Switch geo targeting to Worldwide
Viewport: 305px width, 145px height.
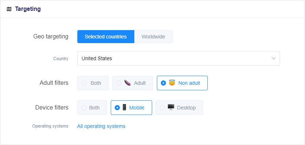point(153,37)
